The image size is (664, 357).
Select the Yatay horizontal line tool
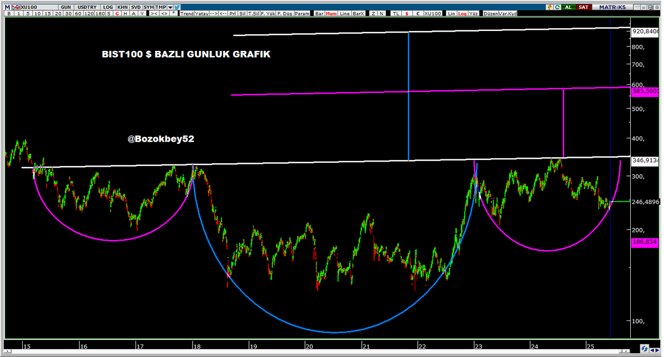tap(201, 13)
